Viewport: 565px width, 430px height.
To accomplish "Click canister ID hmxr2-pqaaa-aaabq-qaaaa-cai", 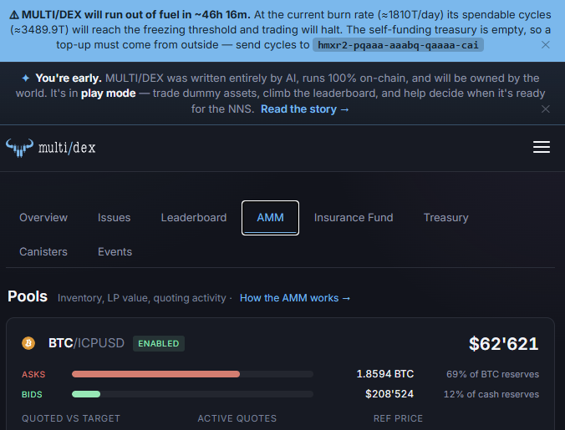I will point(398,45).
